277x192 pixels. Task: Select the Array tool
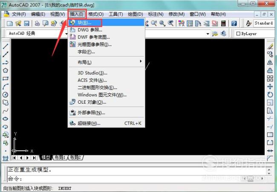pos(270,79)
